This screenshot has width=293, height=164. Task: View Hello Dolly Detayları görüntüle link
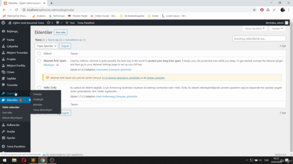(x=127, y=97)
